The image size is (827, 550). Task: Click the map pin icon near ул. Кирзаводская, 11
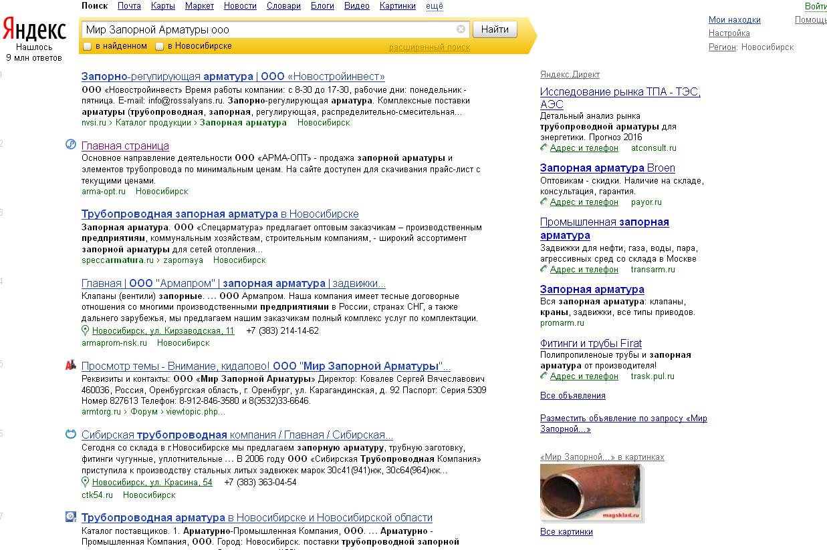[86, 330]
